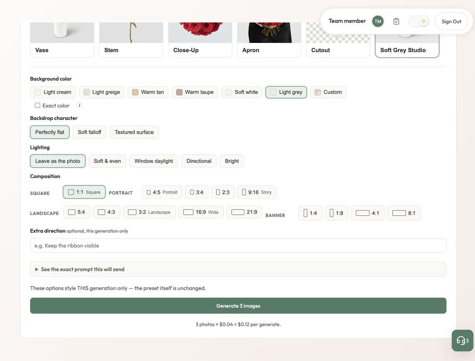Select the Vase preset card
475x361 pixels.
point(62,40)
